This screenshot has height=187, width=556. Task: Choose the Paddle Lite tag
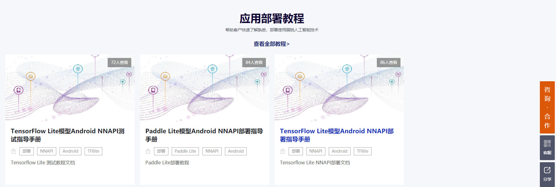coord(185,151)
